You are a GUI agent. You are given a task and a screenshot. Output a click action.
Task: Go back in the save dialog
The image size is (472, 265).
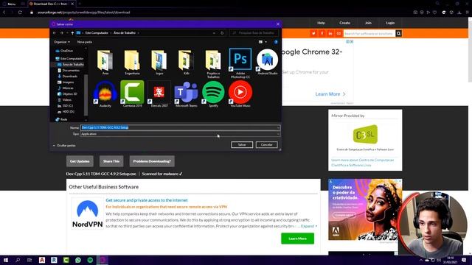point(55,32)
